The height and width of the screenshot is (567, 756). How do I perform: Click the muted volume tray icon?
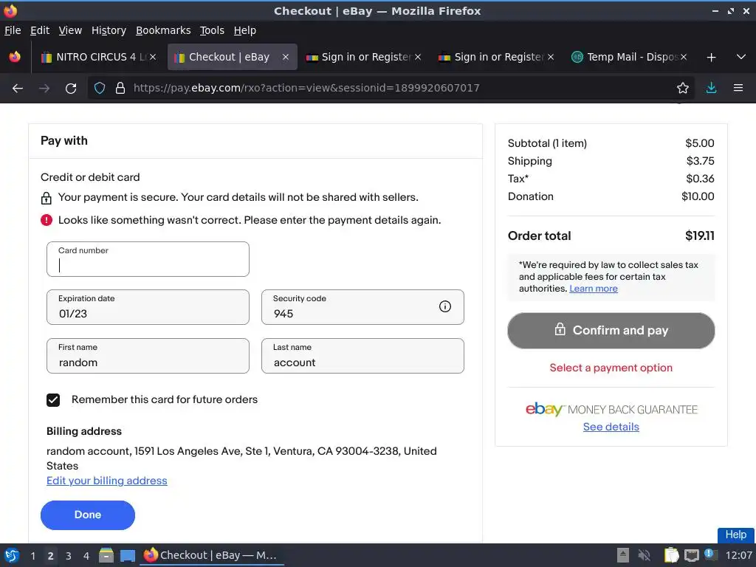[644, 555]
